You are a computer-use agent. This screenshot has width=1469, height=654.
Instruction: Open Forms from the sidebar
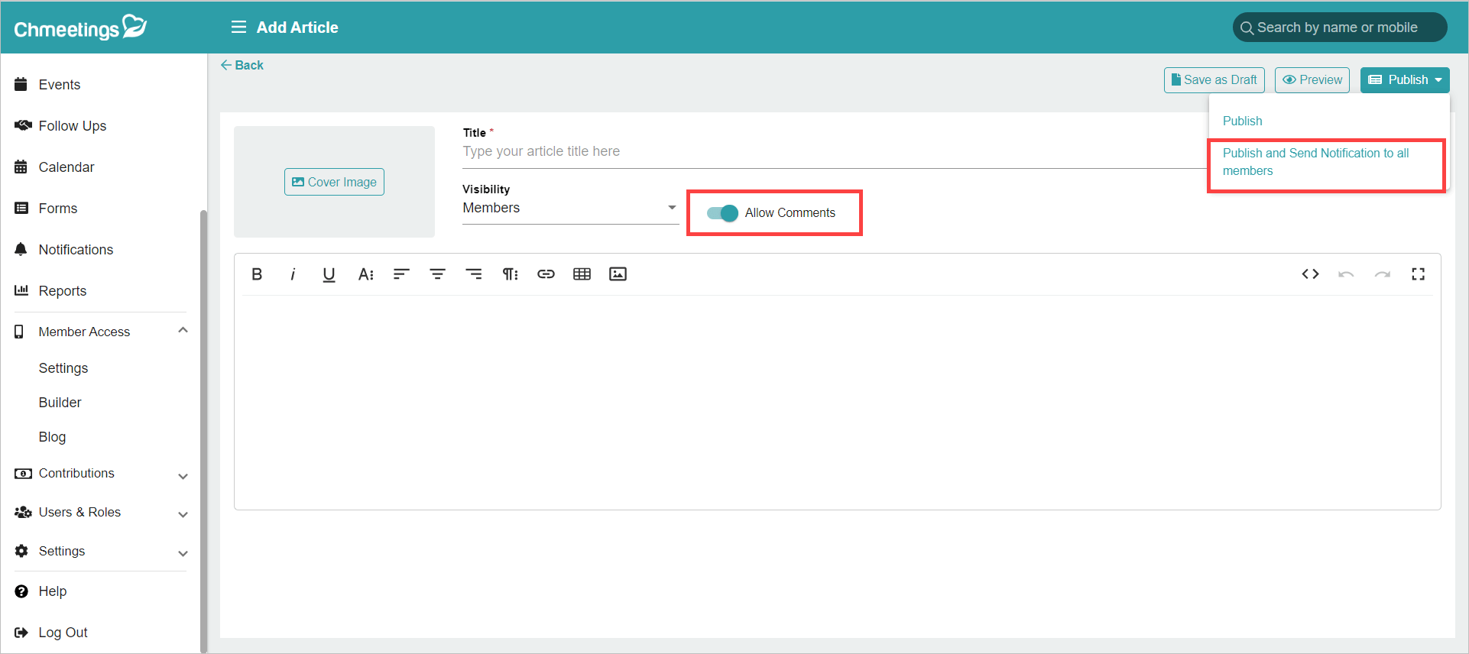(58, 208)
